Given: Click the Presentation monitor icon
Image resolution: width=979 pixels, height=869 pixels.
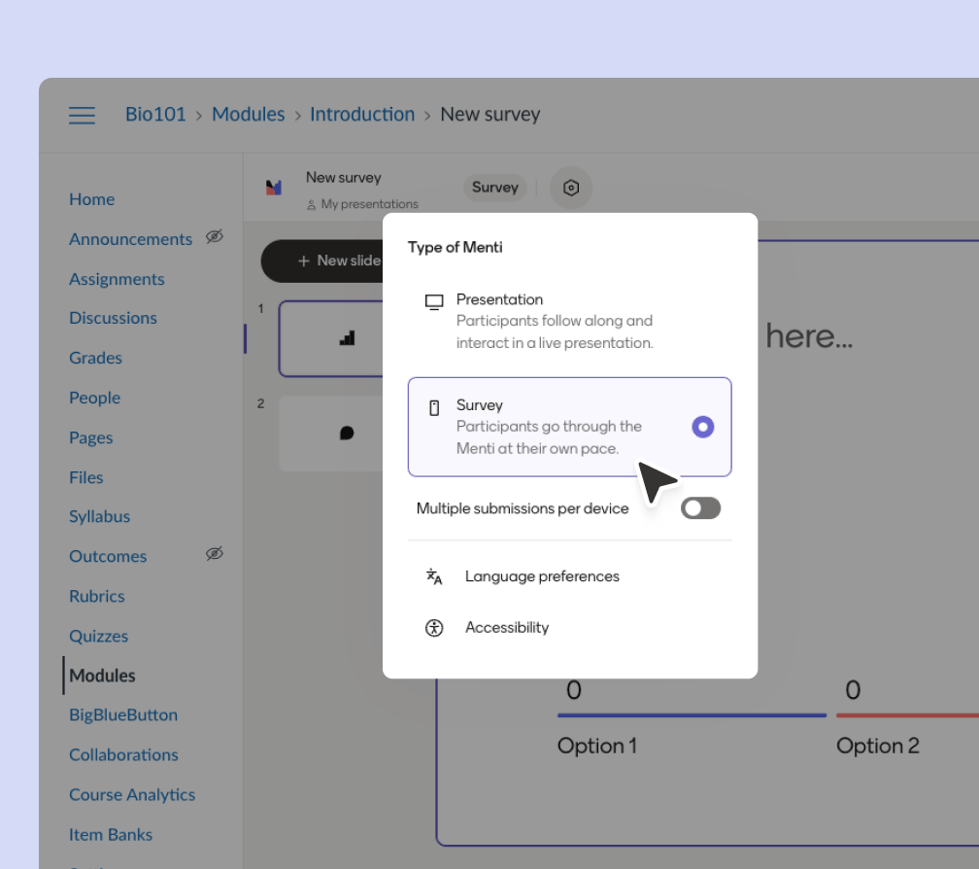Looking at the screenshot, I should (434, 301).
